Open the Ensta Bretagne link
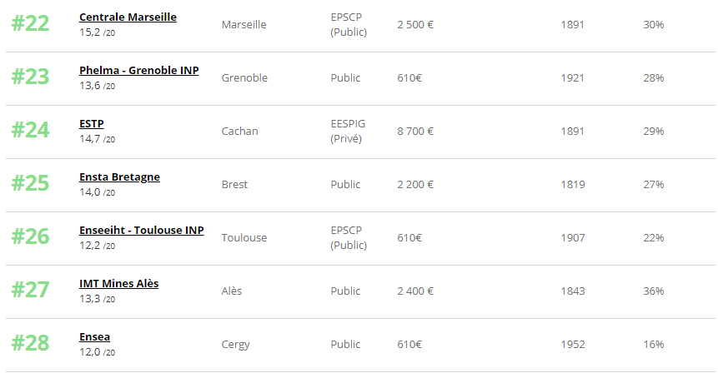Viewport: 718px width, 378px height. (119, 177)
